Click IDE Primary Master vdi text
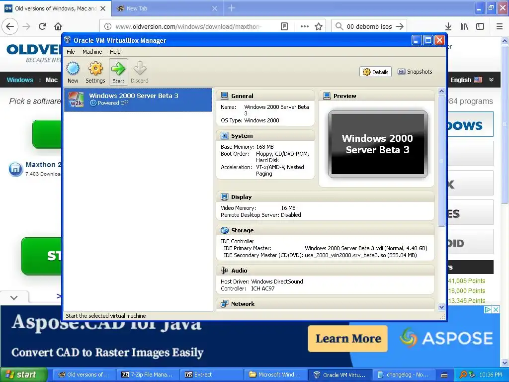 coord(366,248)
